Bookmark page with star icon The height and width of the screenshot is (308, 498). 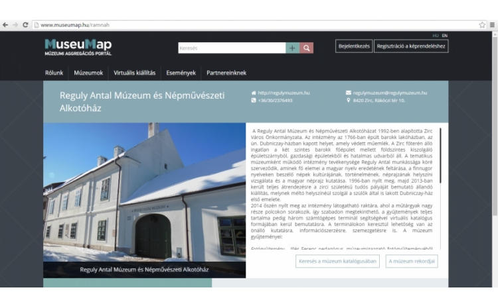[x=482, y=25]
